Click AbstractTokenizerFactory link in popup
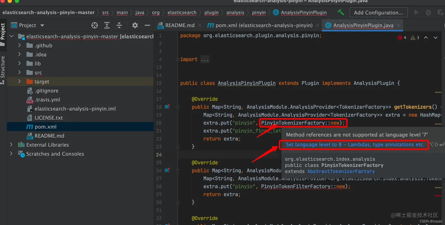Image resolution: width=445 pixels, height=225 pixels. click(341, 171)
